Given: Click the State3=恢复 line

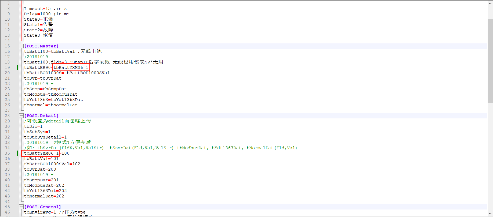Looking at the screenshot, I should [39, 35].
